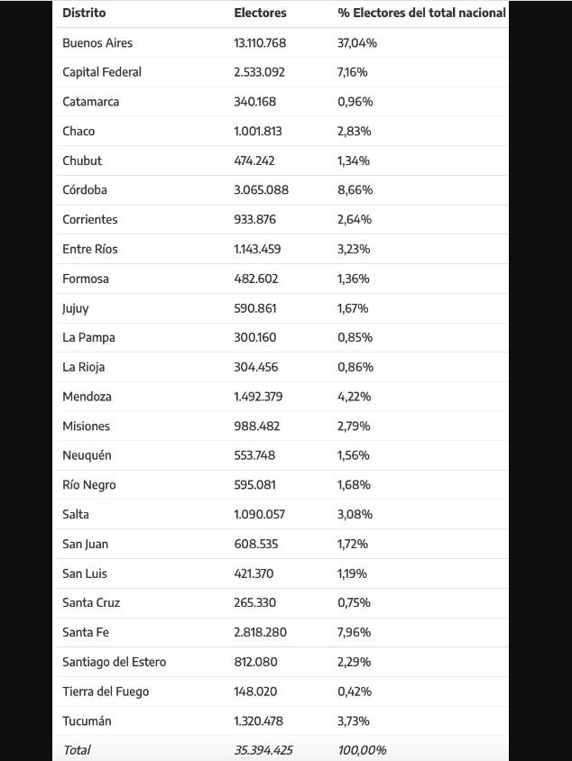Select the San Luis district cell

tap(85, 573)
